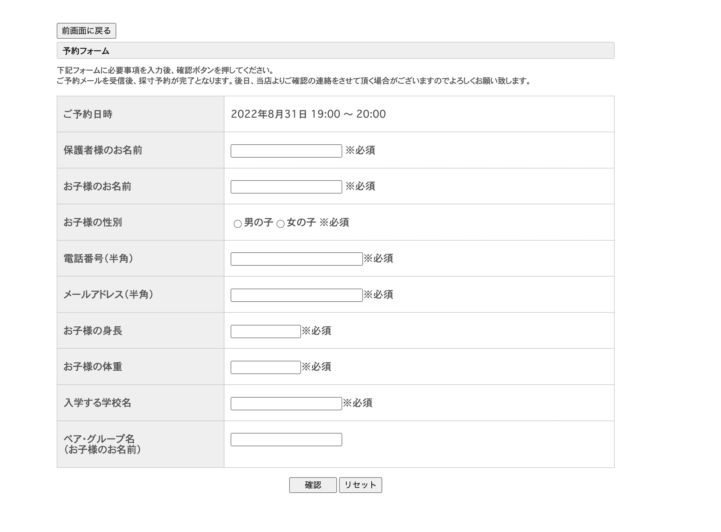Image resolution: width=721 pixels, height=532 pixels.
Task: Focus the 入学する学校名 school name input
Action: coord(286,403)
